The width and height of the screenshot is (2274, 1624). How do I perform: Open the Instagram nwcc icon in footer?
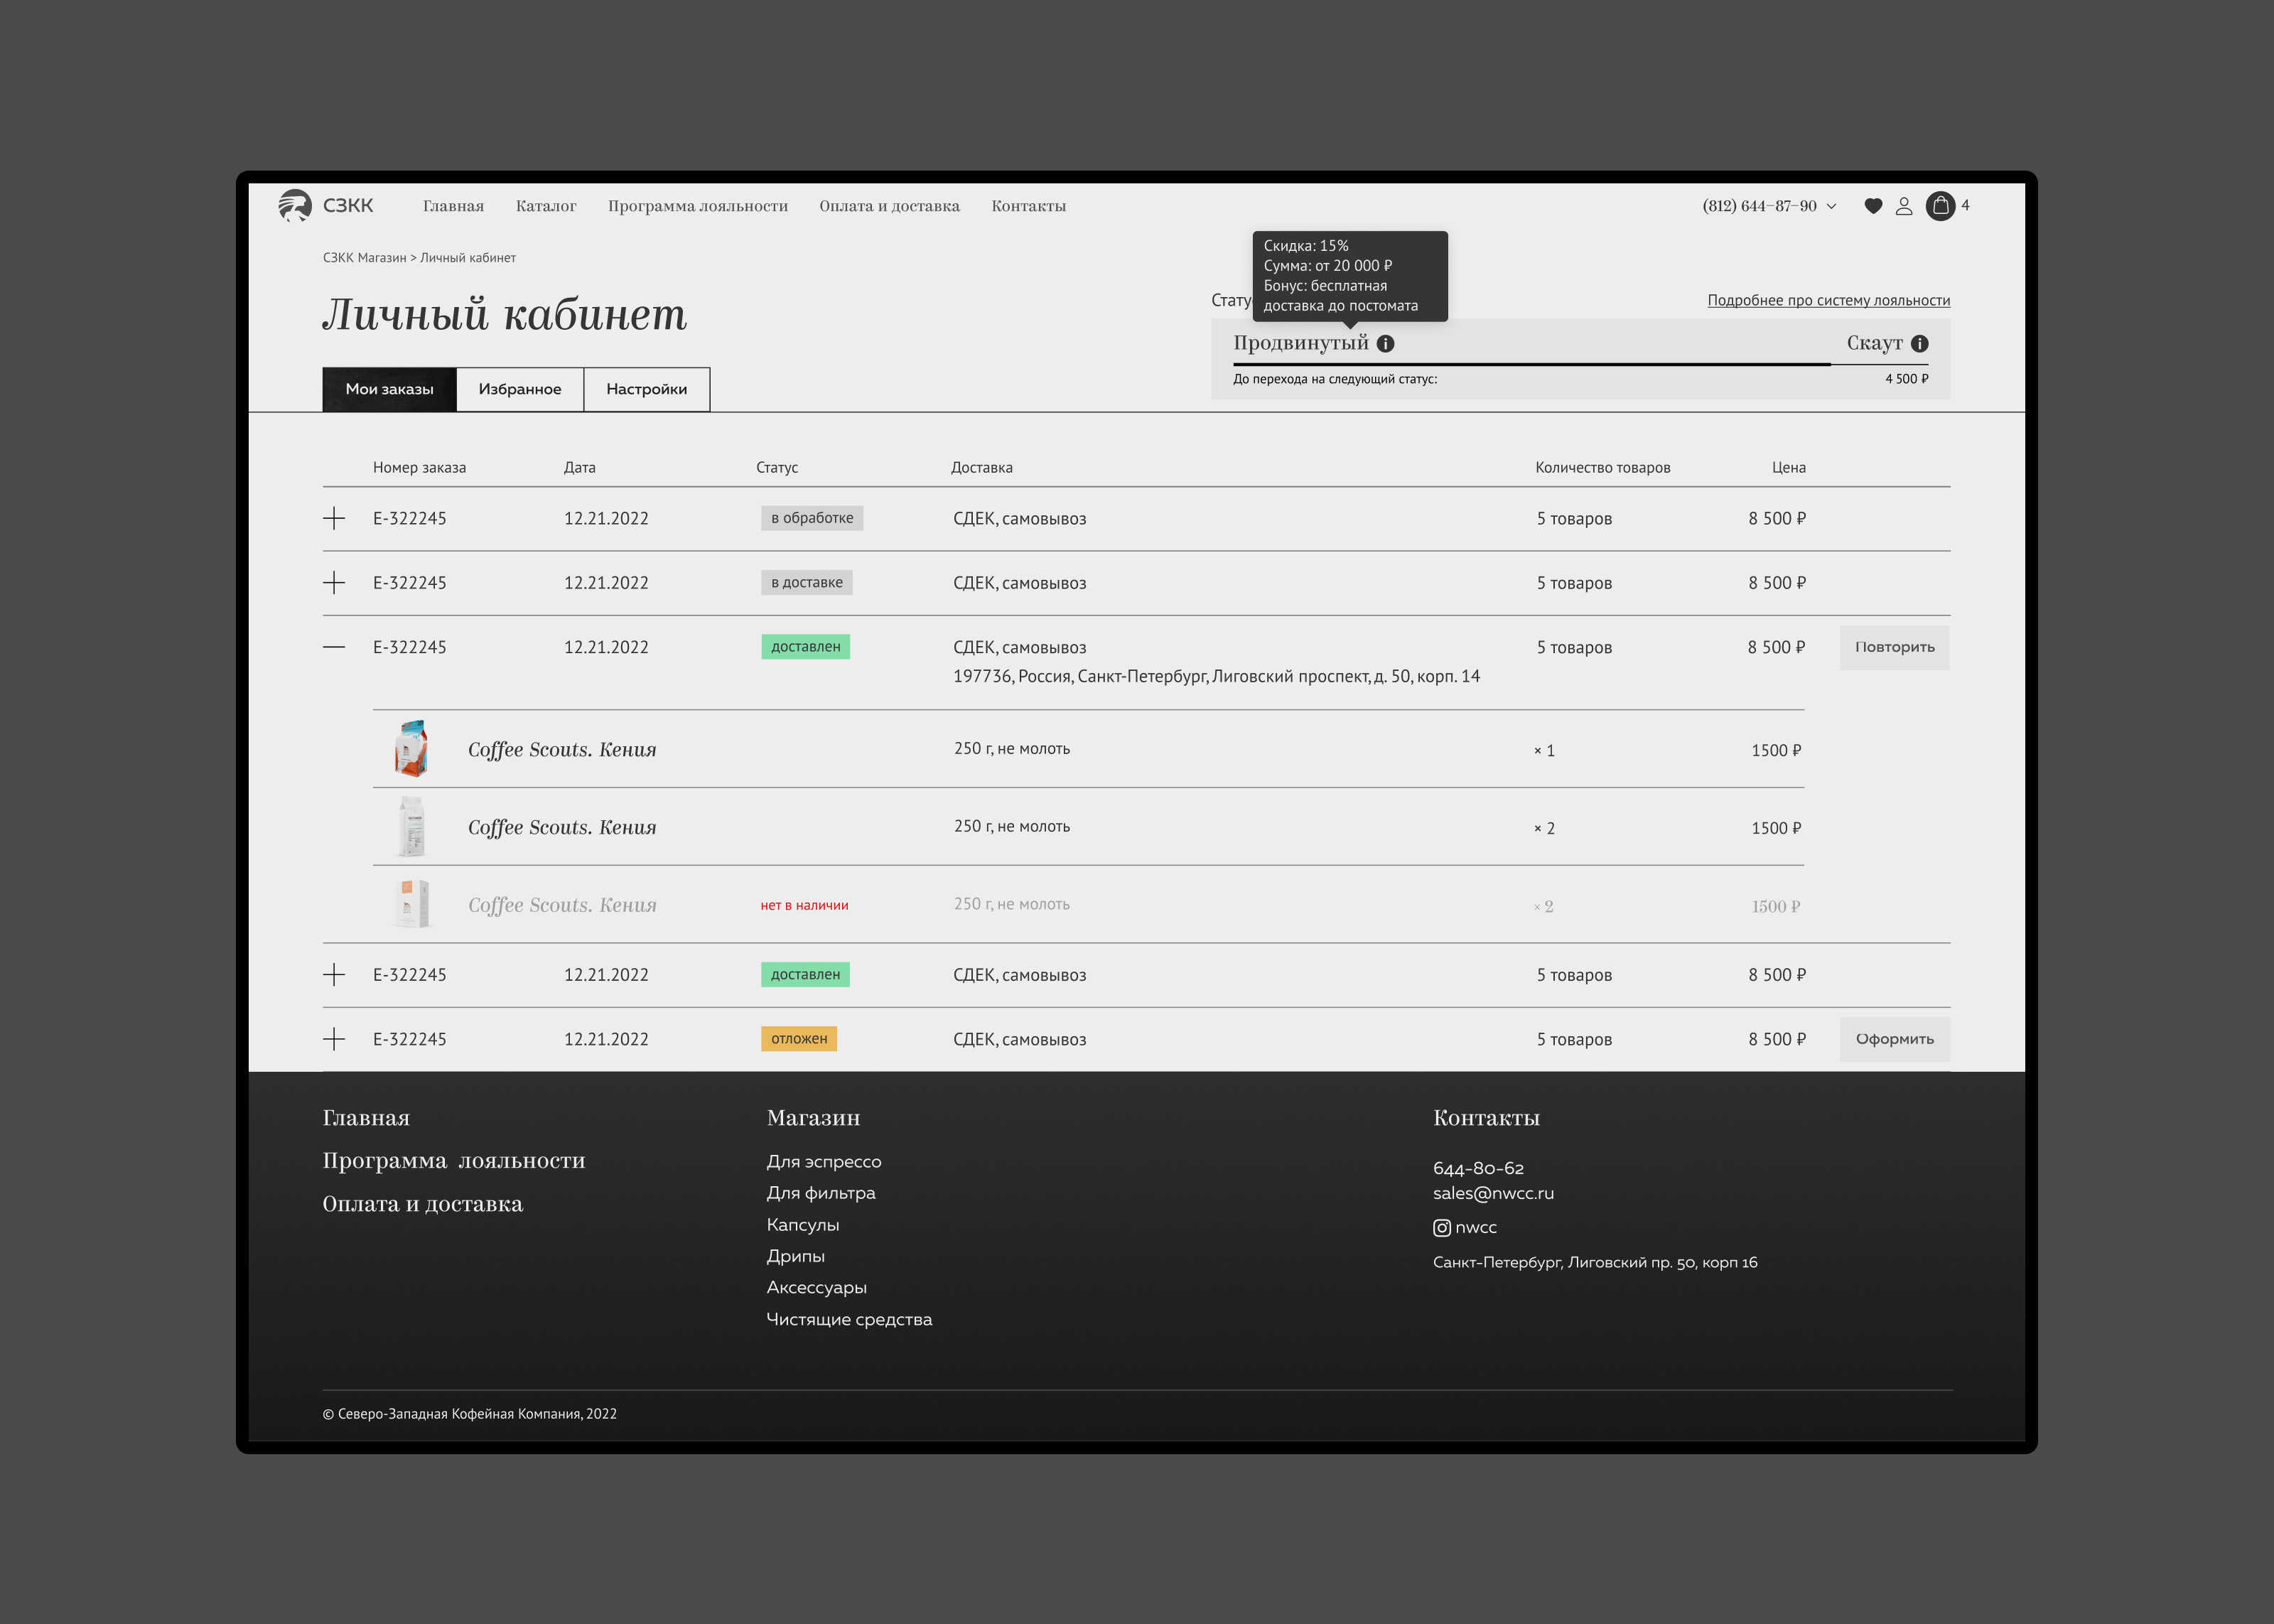1441,1228
